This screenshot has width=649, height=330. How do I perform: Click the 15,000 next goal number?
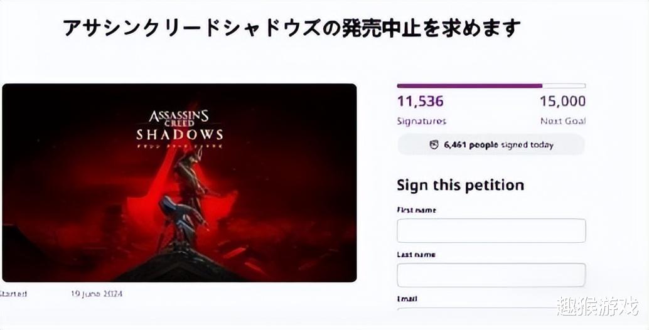562,101
